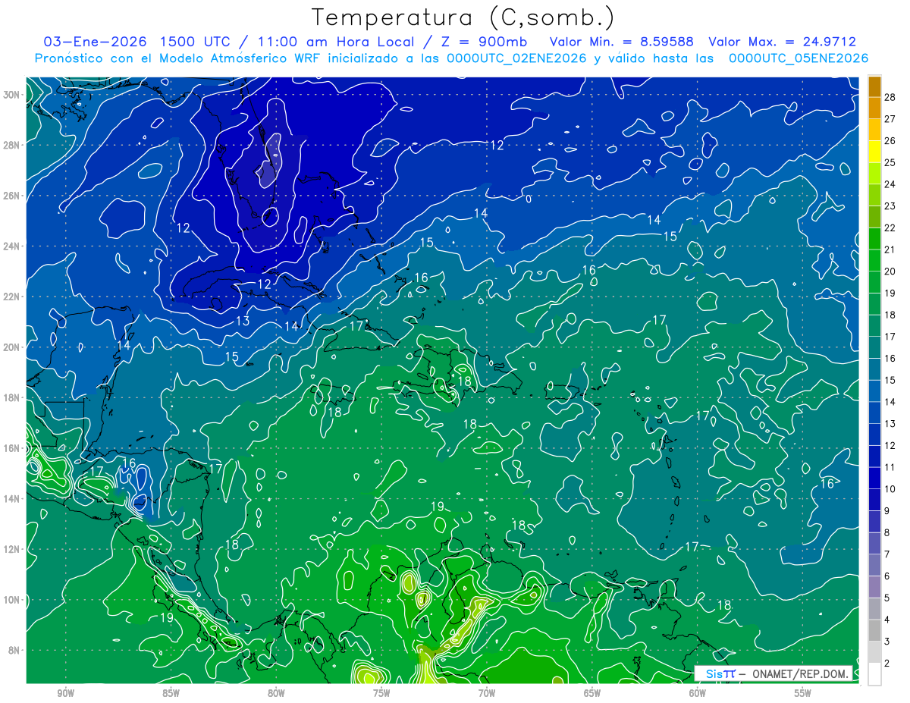The width and height of the screenshot is (910, 703).
Task: Click the color bar label '22'
Action: pos(890,228)
